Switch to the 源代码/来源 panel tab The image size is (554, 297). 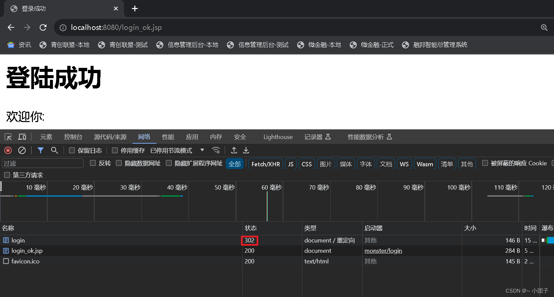[110, 137]
